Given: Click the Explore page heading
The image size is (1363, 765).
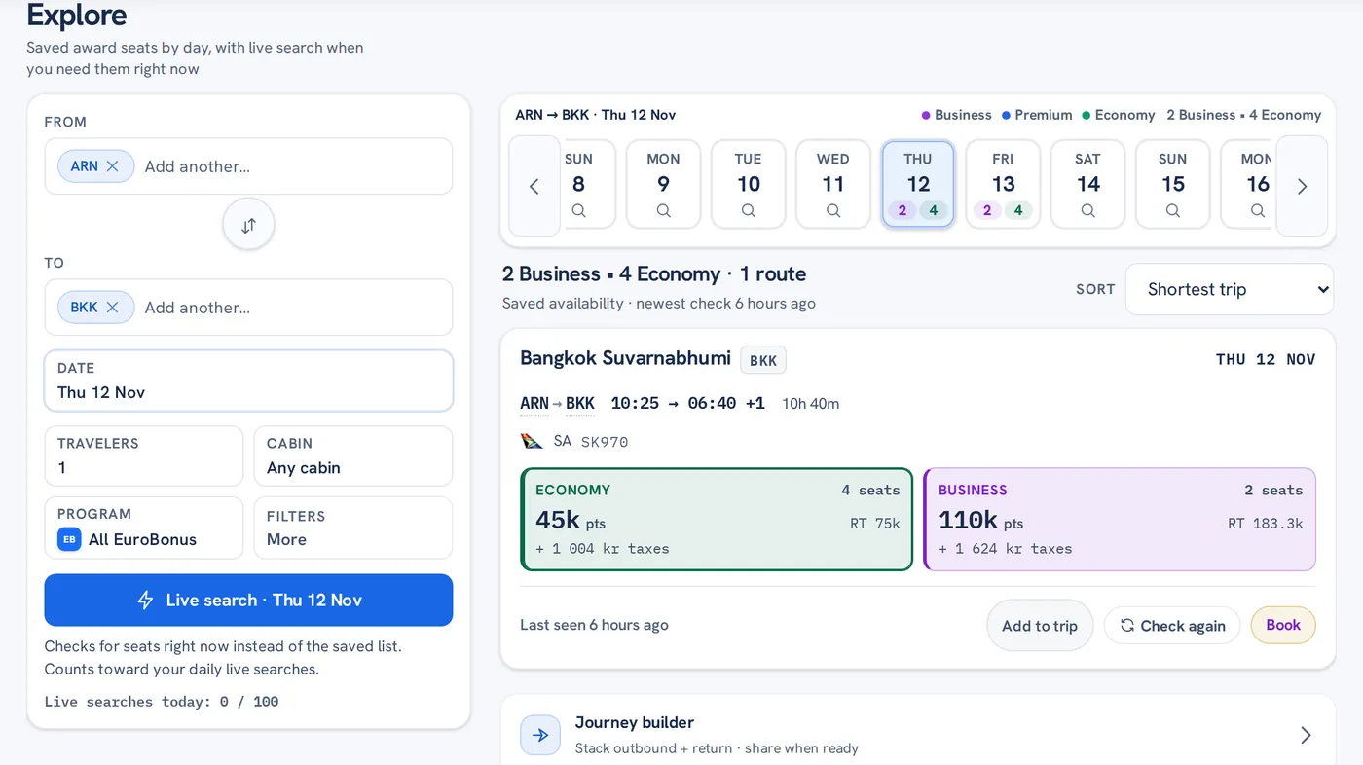Looking at the screenshot, I should 77,16.
